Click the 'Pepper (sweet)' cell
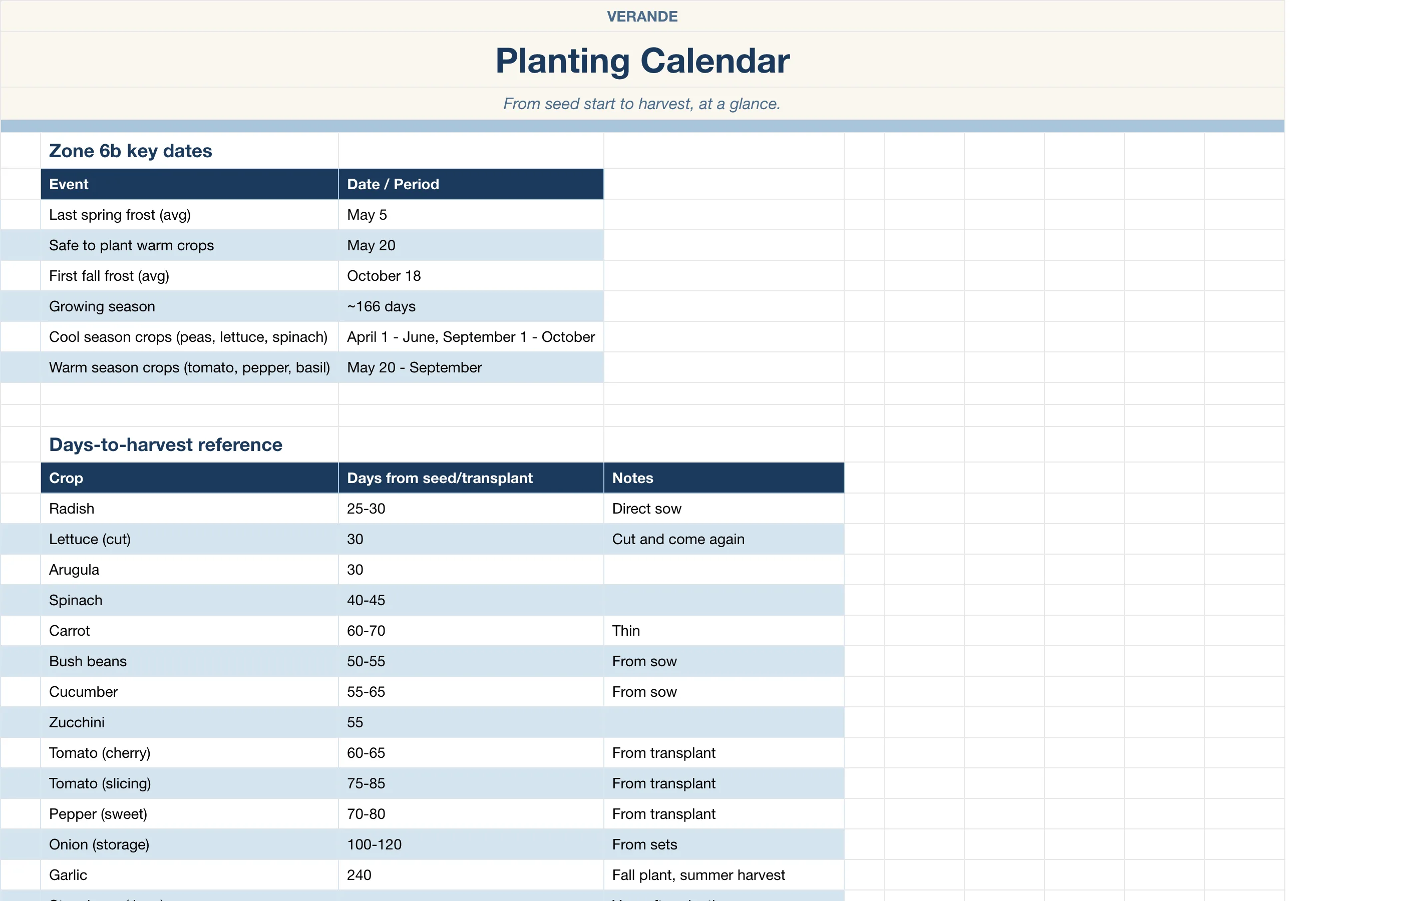Screen dimensions: 1402x901 tap(189, 814)
